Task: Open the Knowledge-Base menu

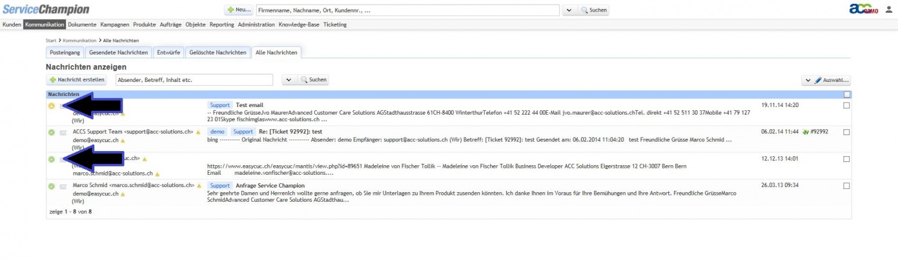Action: click(x=300, y=24)
